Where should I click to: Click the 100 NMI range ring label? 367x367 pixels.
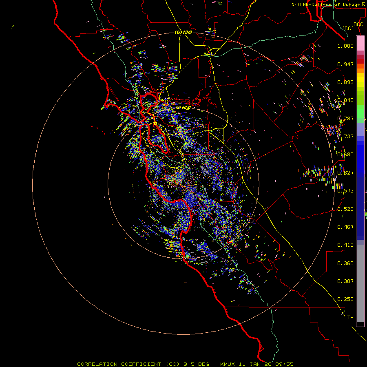[x=183, y=32]
